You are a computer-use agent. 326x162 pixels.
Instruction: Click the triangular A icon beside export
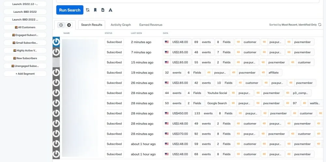[111, 10]
